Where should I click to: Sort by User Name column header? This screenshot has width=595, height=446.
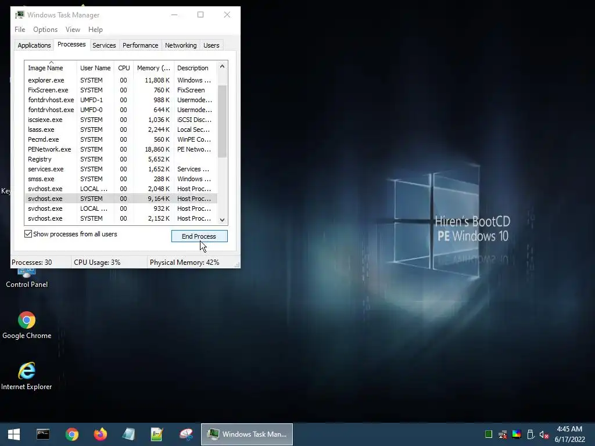coord(95,68)
